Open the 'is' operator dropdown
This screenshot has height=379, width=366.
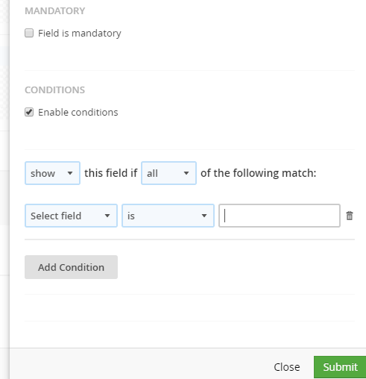(x=168, y=216)
